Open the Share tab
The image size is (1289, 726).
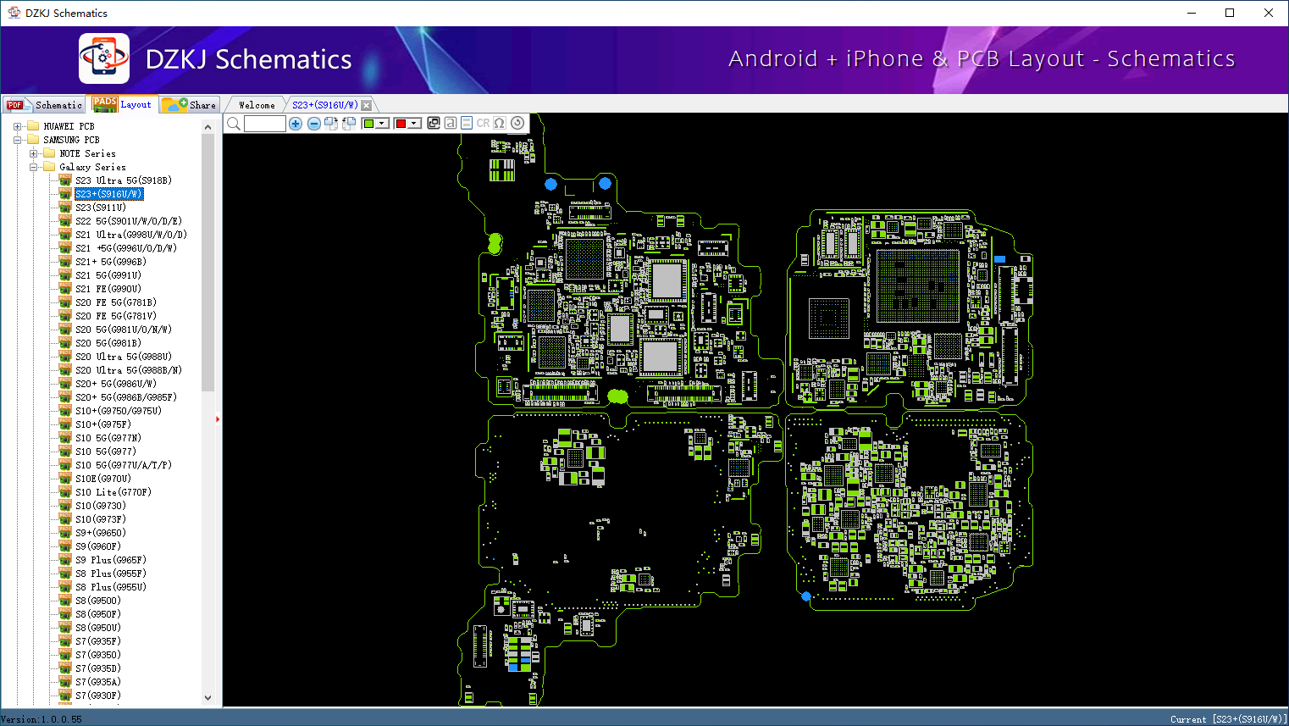tap(191, 105)
